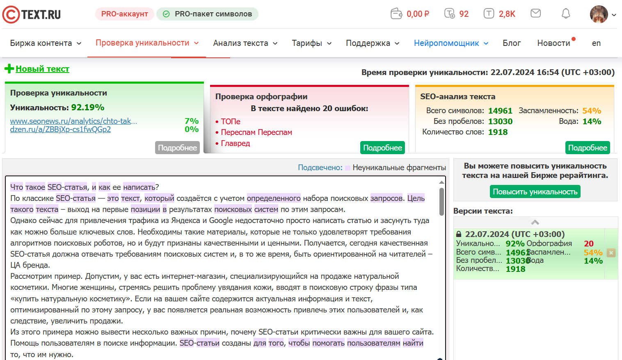Click the 7% match value for seonews.ru

(x=192, y=121)
